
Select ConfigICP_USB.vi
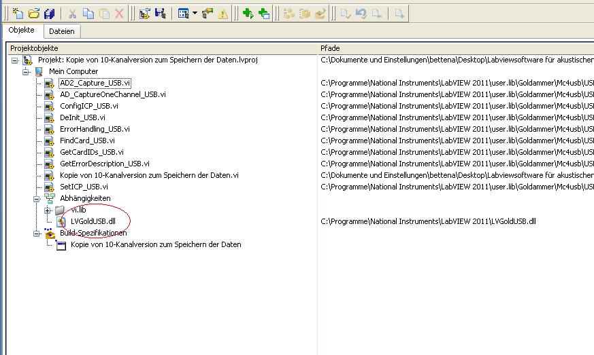pyautogui.click(x=89, y=106)
